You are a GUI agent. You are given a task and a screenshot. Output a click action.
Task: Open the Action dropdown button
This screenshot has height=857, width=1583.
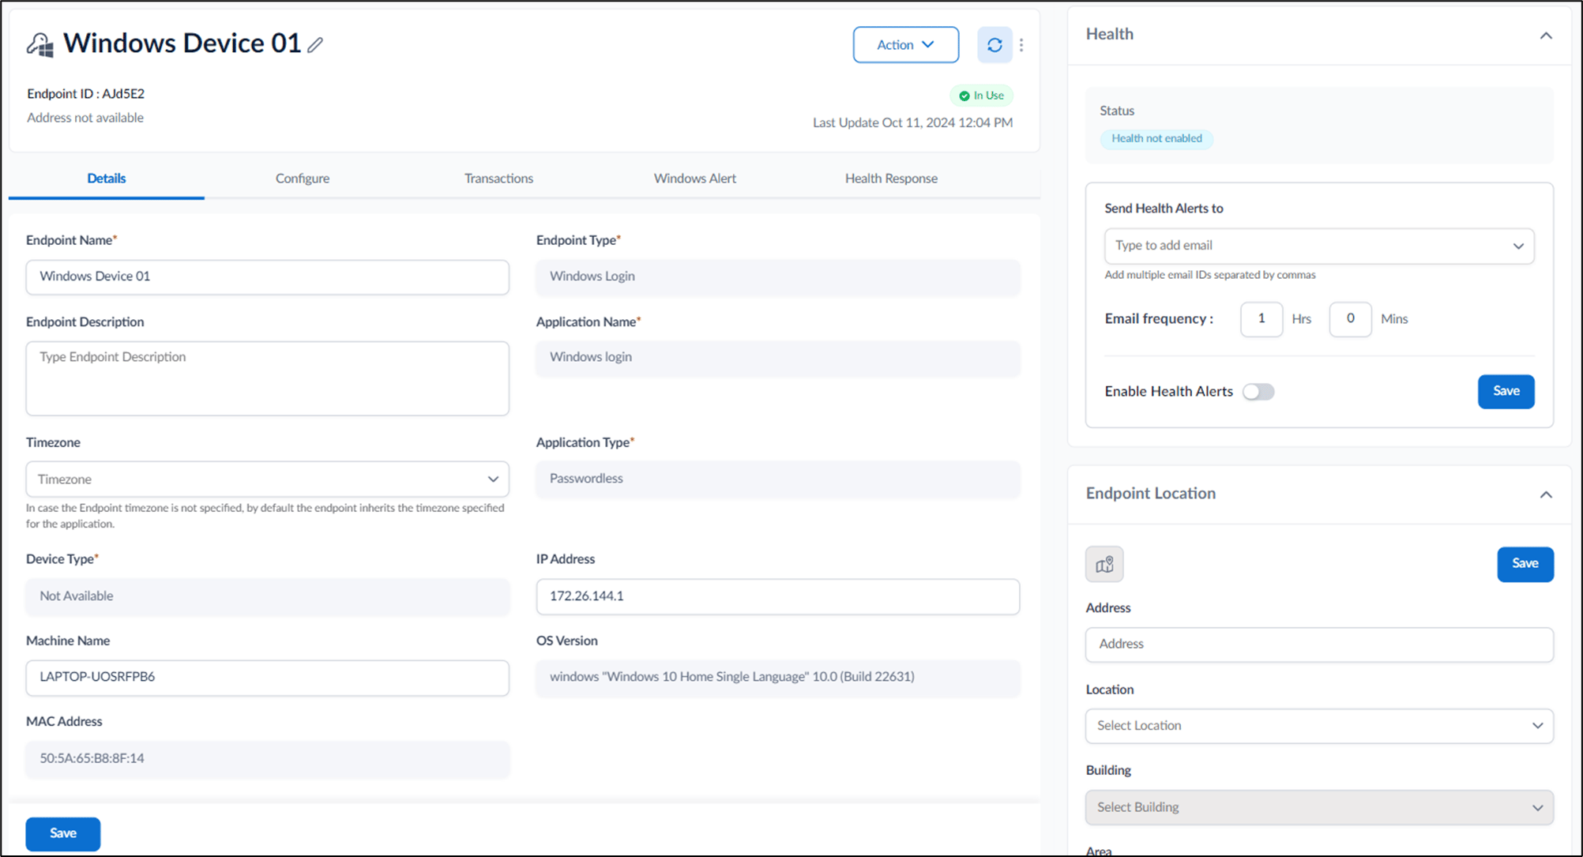(906, 45)
